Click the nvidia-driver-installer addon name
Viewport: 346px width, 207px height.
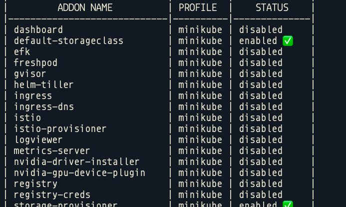[x=76, y=162]
